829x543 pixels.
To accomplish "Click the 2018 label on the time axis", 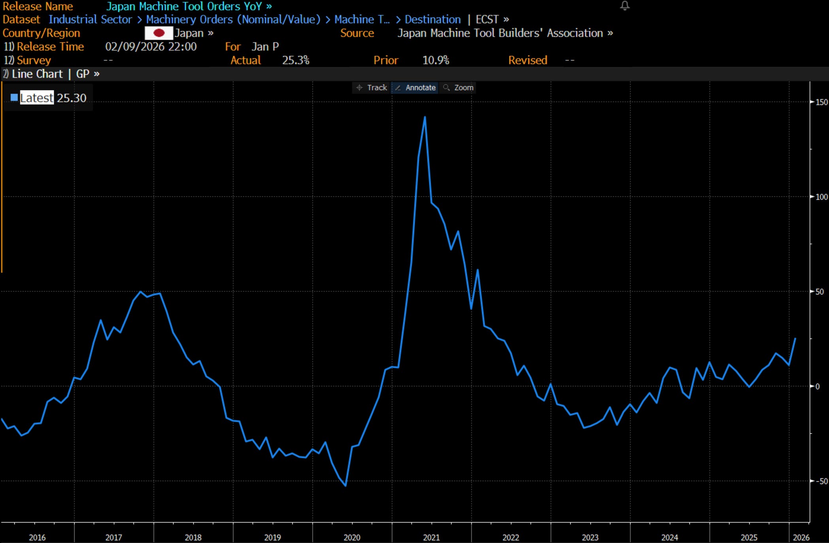I will (x=193, y=537).
